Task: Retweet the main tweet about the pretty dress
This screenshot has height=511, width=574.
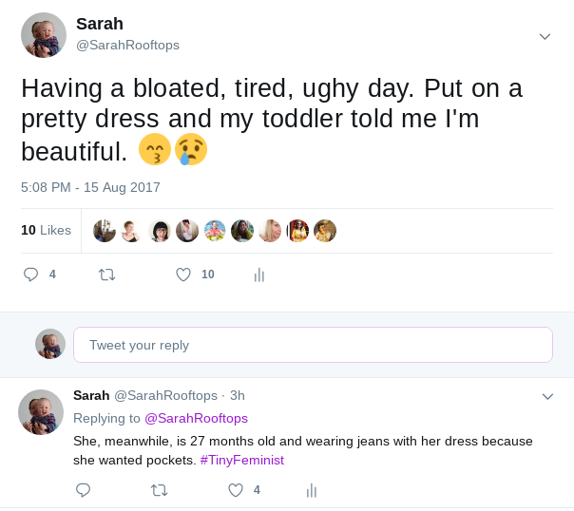Action: click(107, 274)
